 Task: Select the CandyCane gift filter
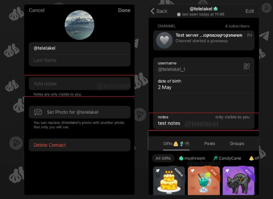point(227,158)
